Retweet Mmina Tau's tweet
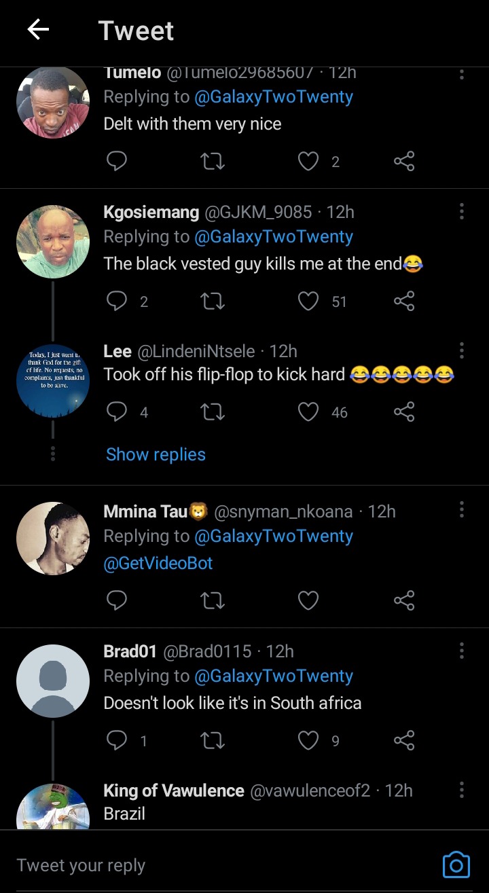The height and width of the screenshot is (893, 489). 213,600
